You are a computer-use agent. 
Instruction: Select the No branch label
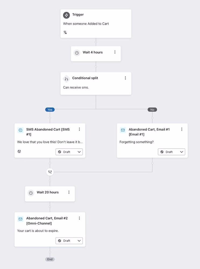point(152,110)
